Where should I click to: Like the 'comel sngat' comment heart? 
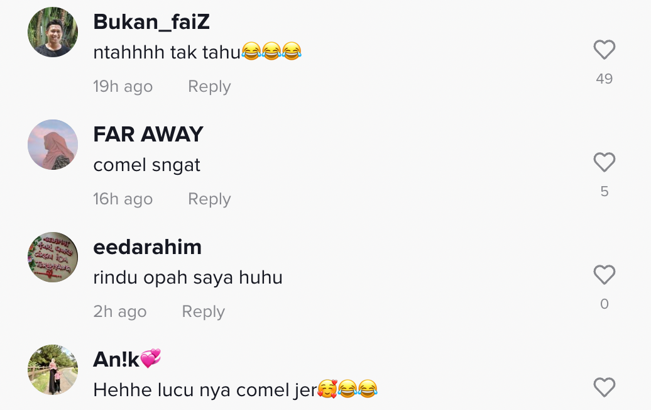[x=604, y=162]
